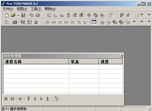The height and width of the screenshot is (111, 152).
Task: Select the AC axis button
Action: (60, 22)
